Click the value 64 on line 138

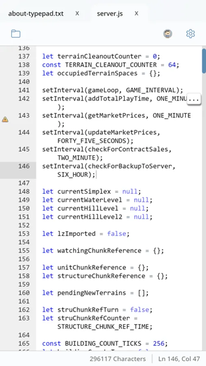click(172, 65)
